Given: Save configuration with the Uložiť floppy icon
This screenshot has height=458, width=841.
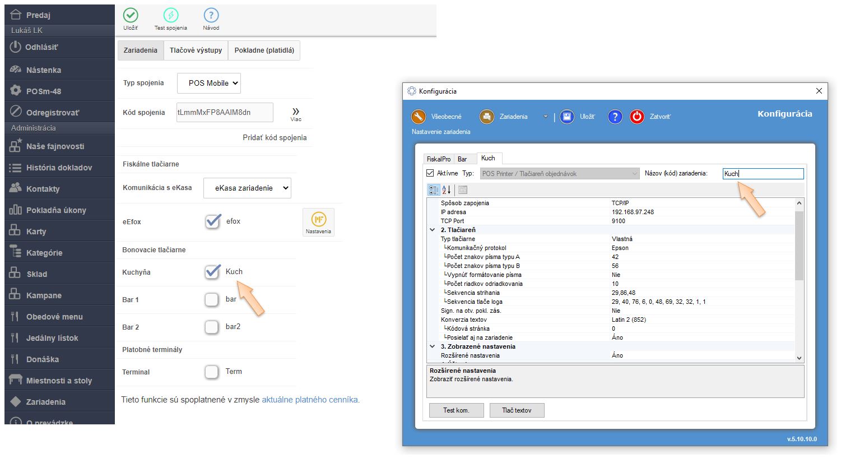Looking at the screenshot, I should coord(567,117).
